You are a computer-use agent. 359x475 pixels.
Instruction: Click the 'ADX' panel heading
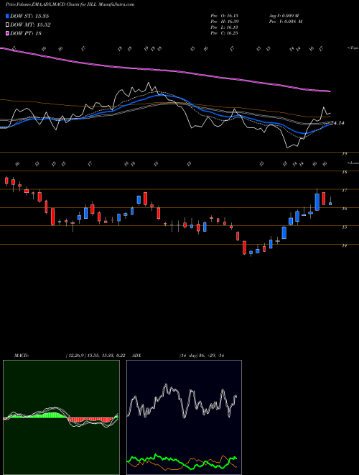(136, 356)
